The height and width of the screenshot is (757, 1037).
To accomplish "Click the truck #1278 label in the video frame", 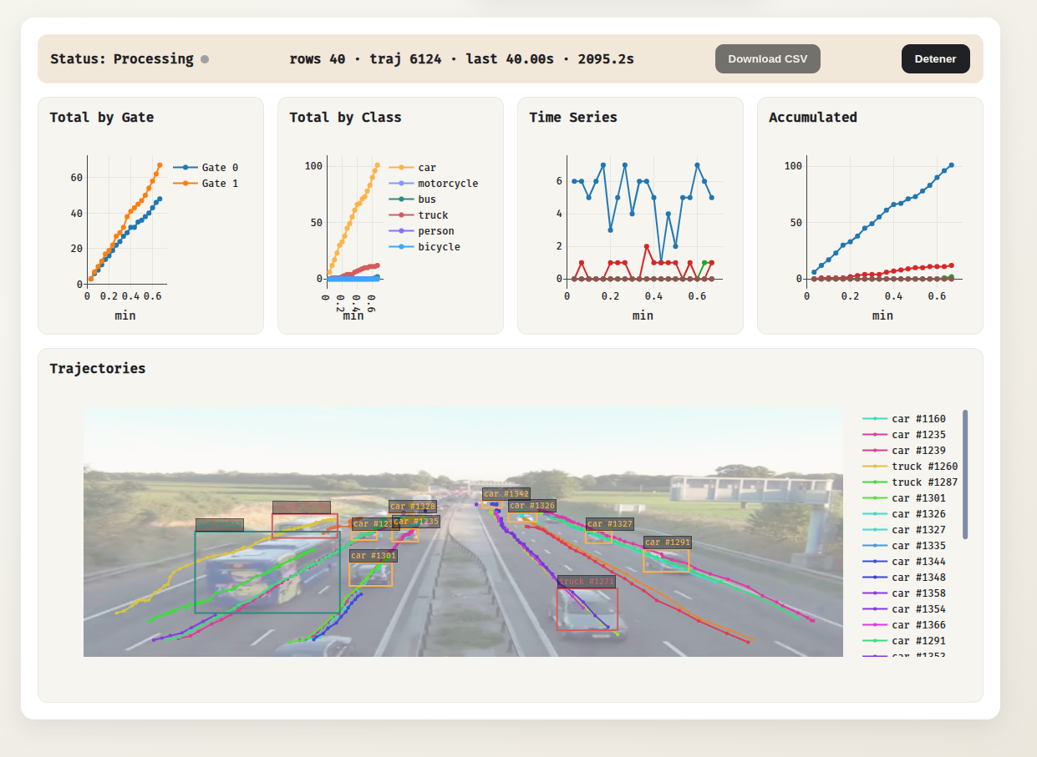I will coord(586,581).
